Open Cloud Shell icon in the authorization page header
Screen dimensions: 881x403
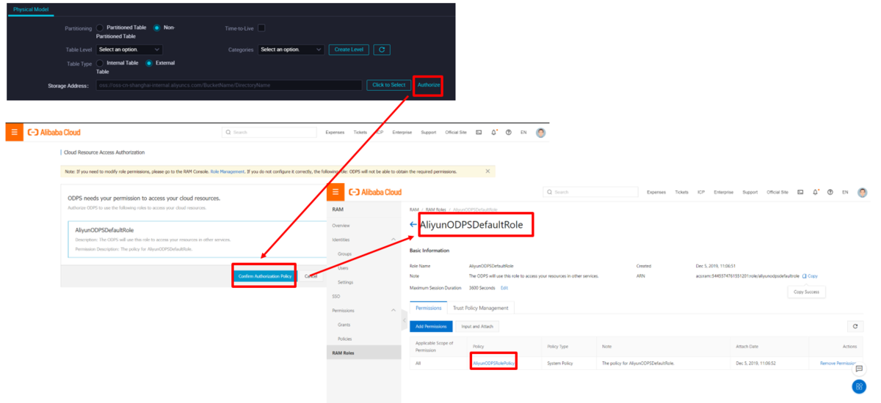[x=479, y=133]
